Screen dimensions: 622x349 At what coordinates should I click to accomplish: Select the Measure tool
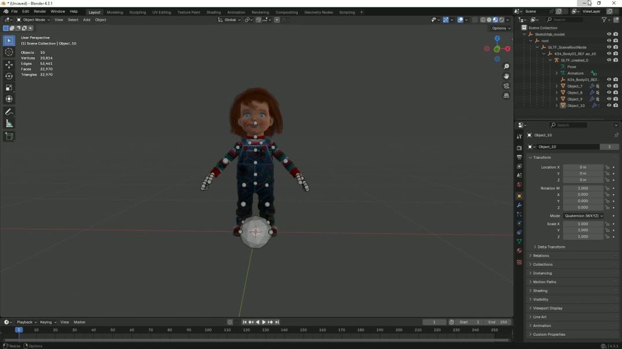click(9, 123)
